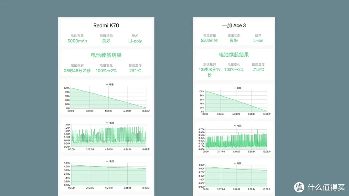The width and height of the screenshot is (349, 196).
Task: Toggle the 电压 legend in 一加 Ace 3 chart
Action: coord(237,163)
